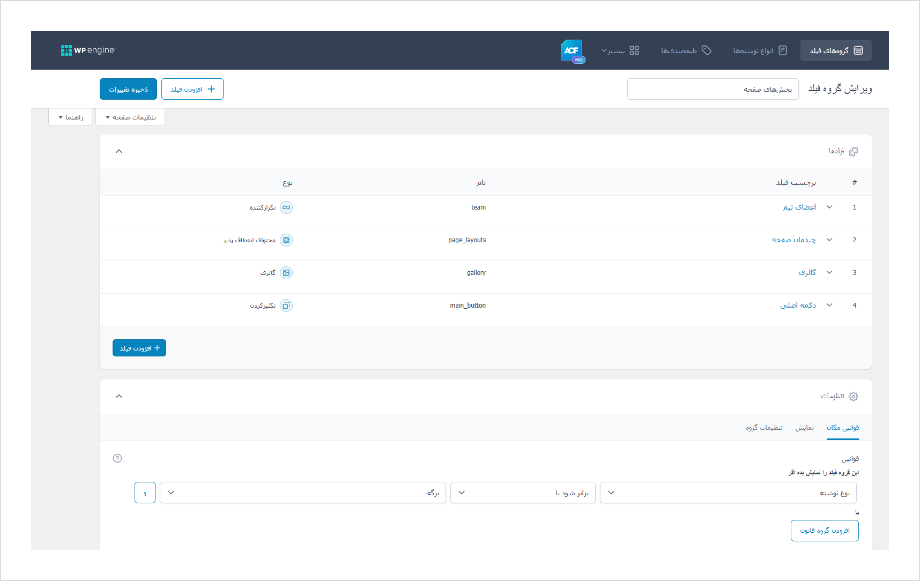Expand the اعضای تیم field row chevron
The width and height of the screenshot is (920, 581).
pyautogui.click(x=829, y=207)
